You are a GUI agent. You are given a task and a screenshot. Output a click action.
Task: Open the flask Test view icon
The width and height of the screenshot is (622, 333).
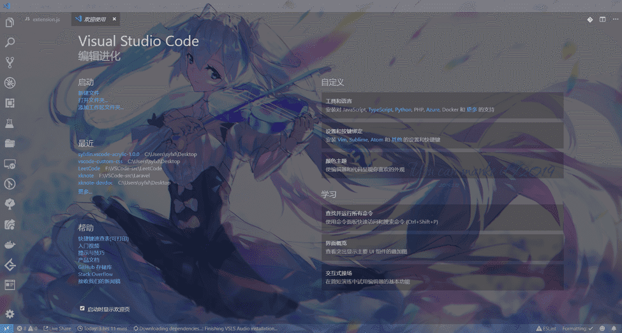[10, 123]
